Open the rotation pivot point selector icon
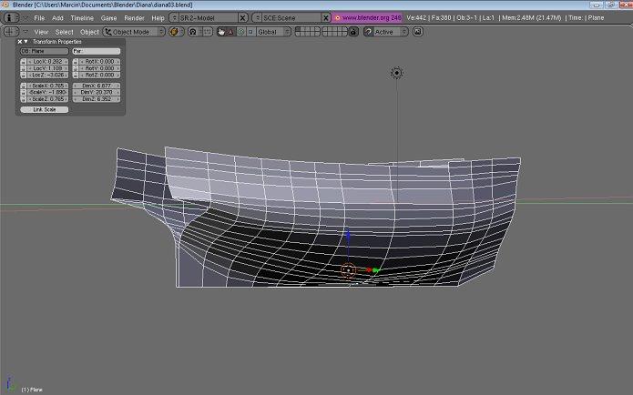Screen dimensions: 633x395 click(x=193, y=32)
